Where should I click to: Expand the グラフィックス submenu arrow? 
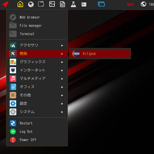(62, 62)
